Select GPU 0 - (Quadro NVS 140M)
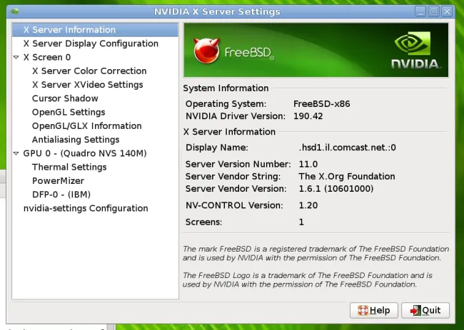This screenshot has height=330, width=464. (85, 153)
